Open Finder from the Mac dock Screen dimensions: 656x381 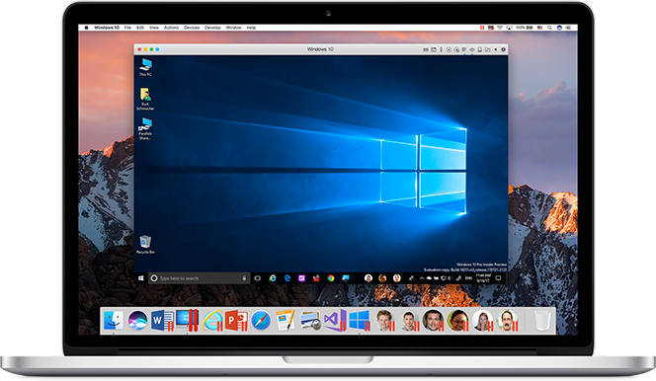click(113, 321)
